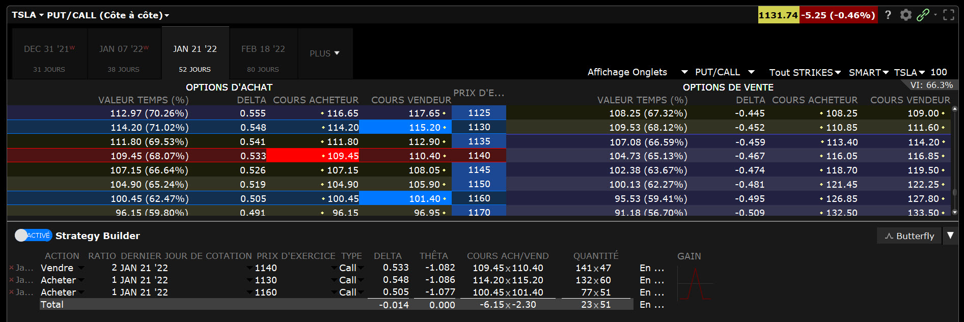Image resolution: width=964 pixels, height=322 pixels.
Task: Click the -5.25 (-0.46%) change box
Action: click(838, 15)
